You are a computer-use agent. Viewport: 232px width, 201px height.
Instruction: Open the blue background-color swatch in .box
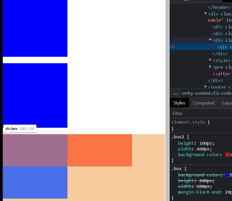point(227,175)
